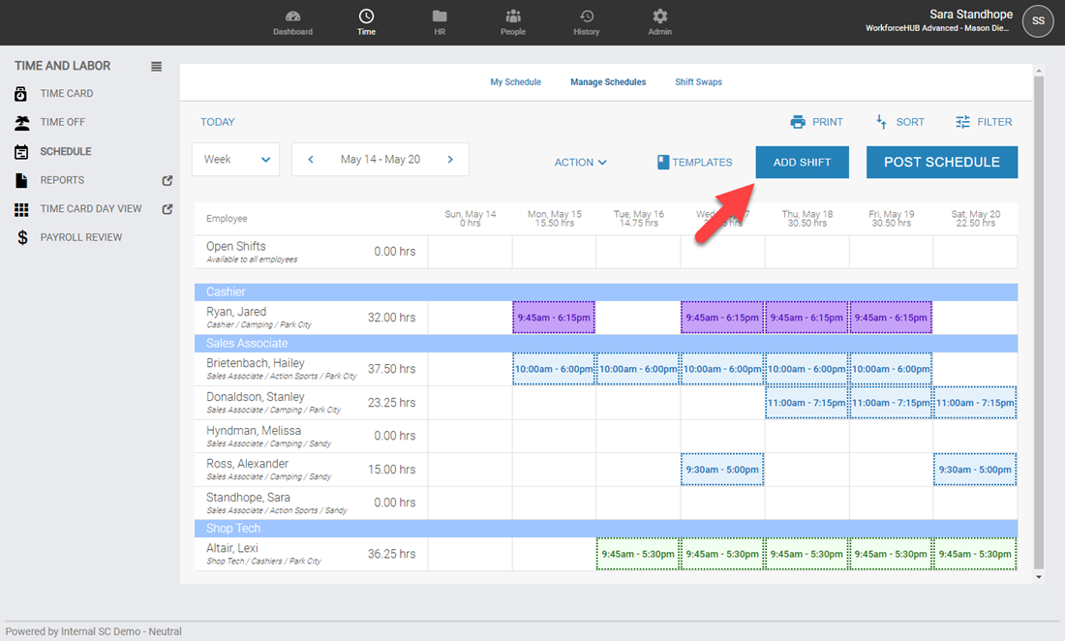
Task: Open the History clock icon
Action: tap(586, 16)
